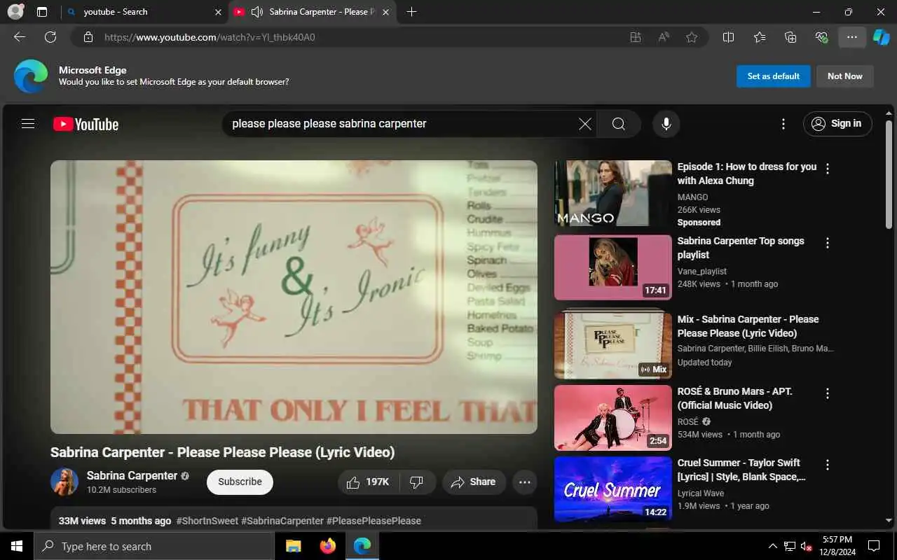Open the taskbar clock showing 5:57 PM
Screen dimensions: 897x560
pos(837,546)
